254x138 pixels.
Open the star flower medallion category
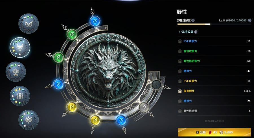pyautogui.click(x=29, y=120)
